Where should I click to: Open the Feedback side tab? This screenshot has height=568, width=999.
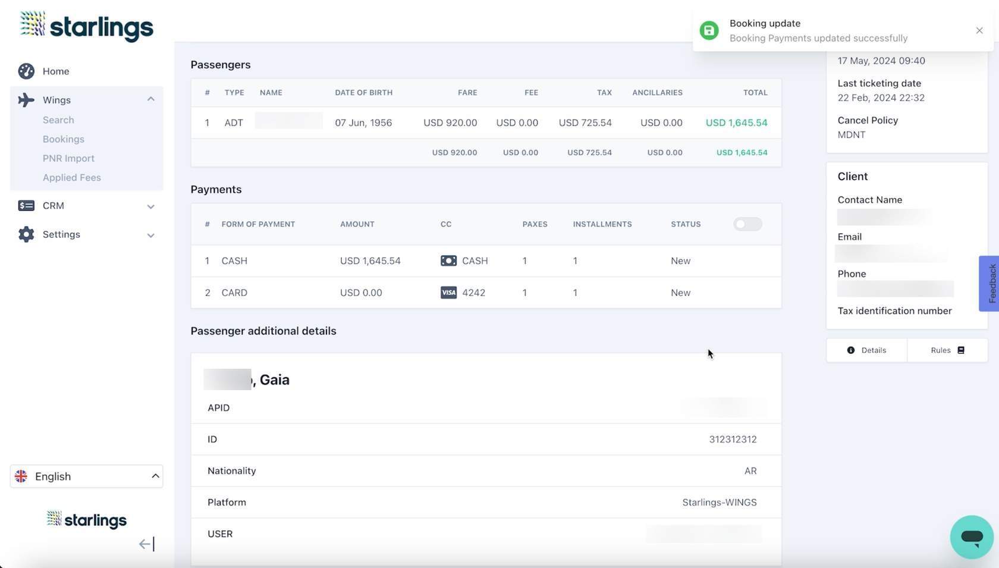[989, 284]
